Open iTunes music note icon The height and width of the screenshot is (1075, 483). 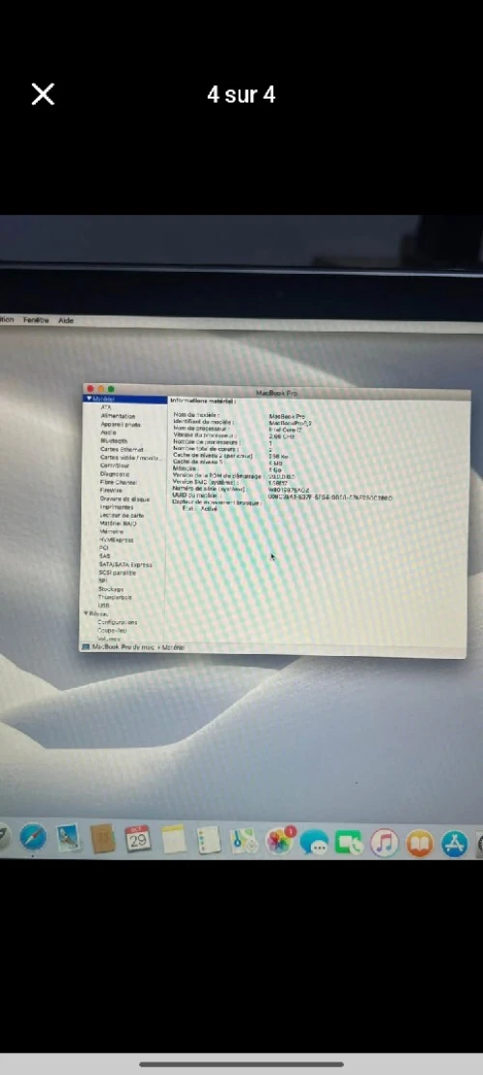point(384,844)
